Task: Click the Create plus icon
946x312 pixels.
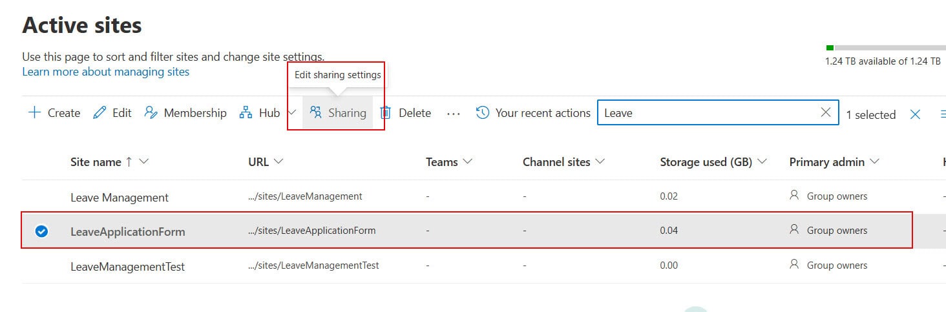Action: [x=34, y=112]
